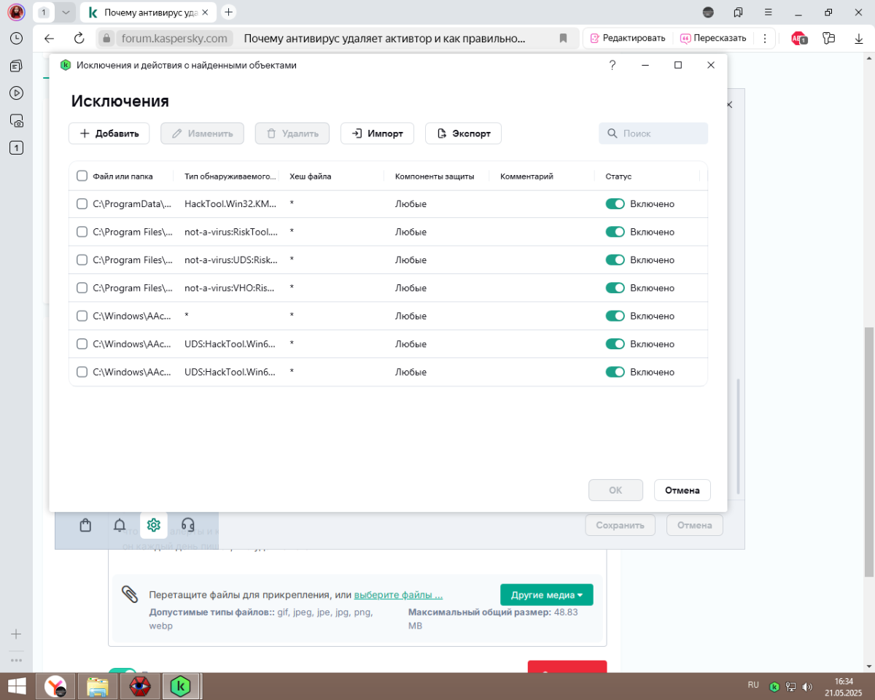Open the browser hamburger menu
This screenshot has width=875, height=700.
769,12
